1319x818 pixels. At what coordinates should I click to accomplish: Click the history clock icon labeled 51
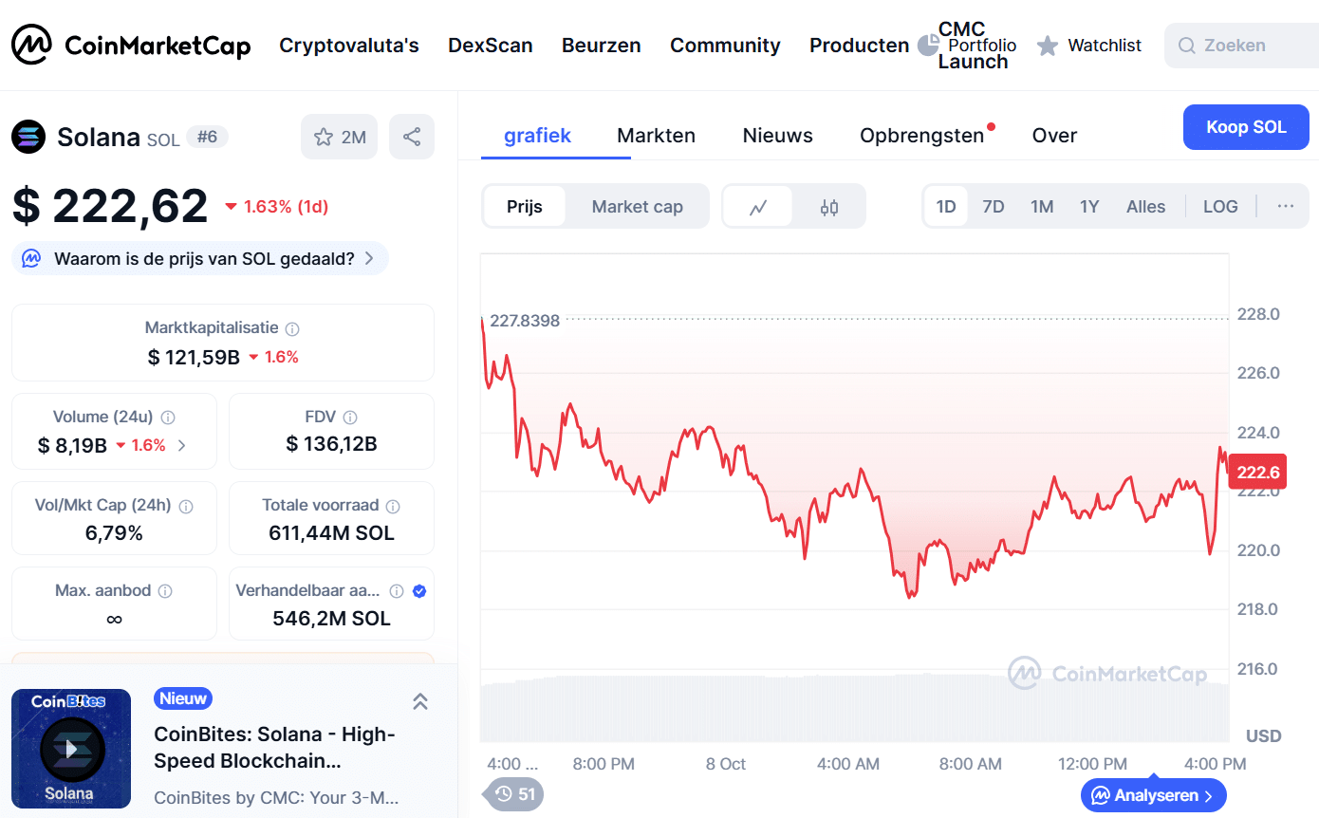pyautogui.click(x=515, y=793)
